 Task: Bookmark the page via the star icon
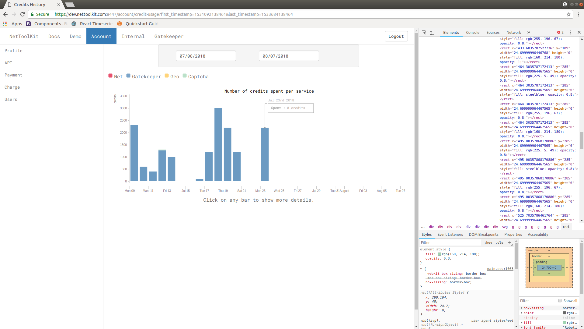569,14
